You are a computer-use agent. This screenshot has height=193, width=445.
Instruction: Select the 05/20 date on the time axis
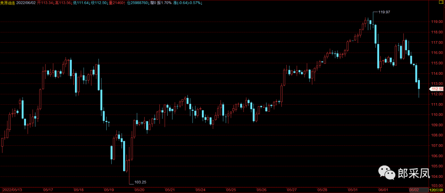140,190
